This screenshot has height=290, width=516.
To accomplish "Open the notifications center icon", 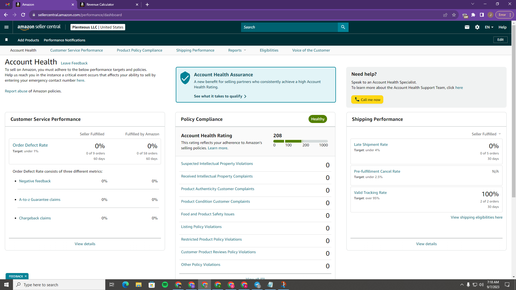I will click(x=507, y=285).
